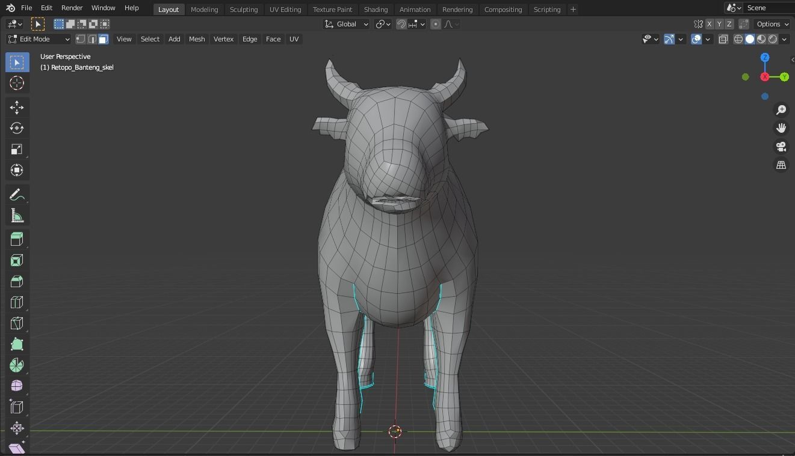Toggle auto merge vertices button
This screenshot has height=456, width=795.
click(x=744, y=24)
